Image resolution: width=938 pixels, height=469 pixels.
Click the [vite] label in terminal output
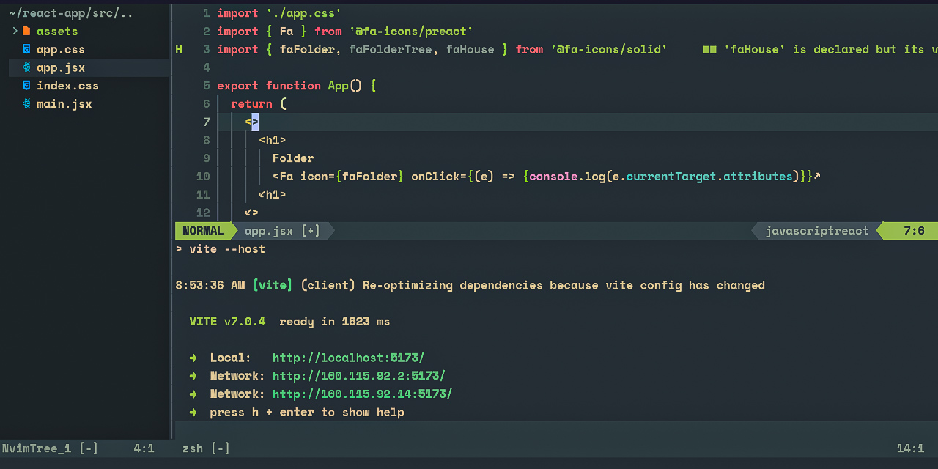(x=273, y=285)
